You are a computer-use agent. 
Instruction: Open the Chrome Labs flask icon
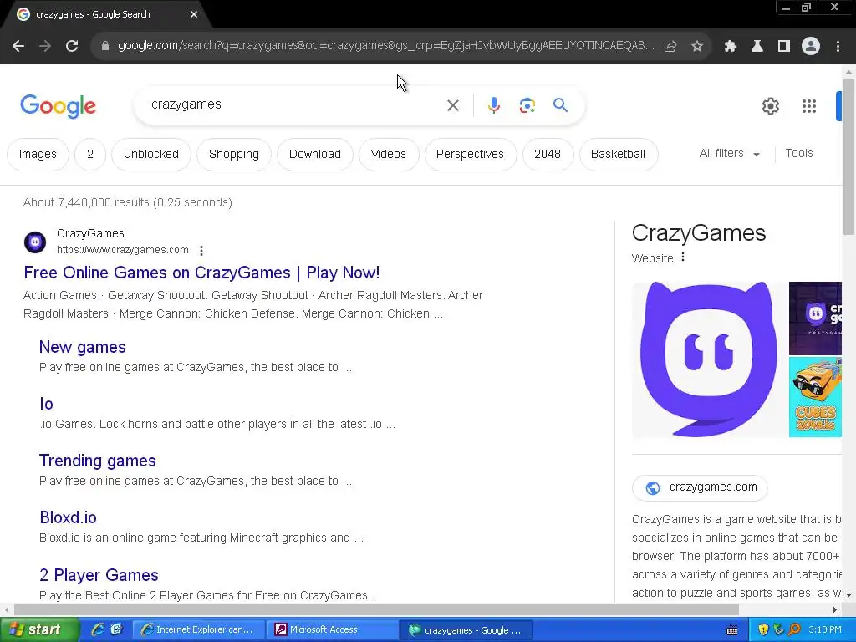point(757,47)
